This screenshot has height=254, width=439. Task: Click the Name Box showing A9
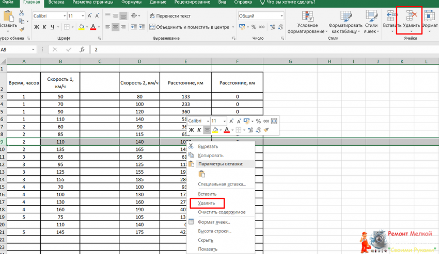click(x=15, y=49)
